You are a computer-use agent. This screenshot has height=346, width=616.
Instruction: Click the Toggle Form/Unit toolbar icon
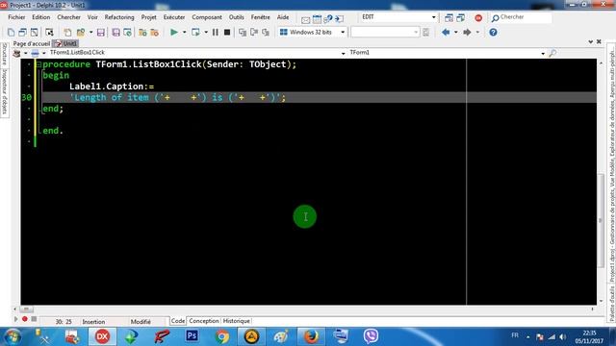[49, 33]
